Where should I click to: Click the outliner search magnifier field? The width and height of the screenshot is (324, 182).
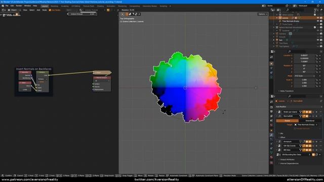click(295, 10)
